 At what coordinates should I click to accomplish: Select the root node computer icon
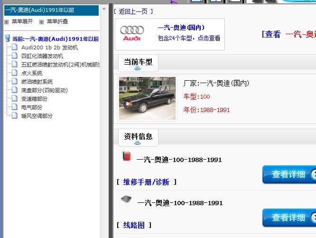[x=8, y=38]
